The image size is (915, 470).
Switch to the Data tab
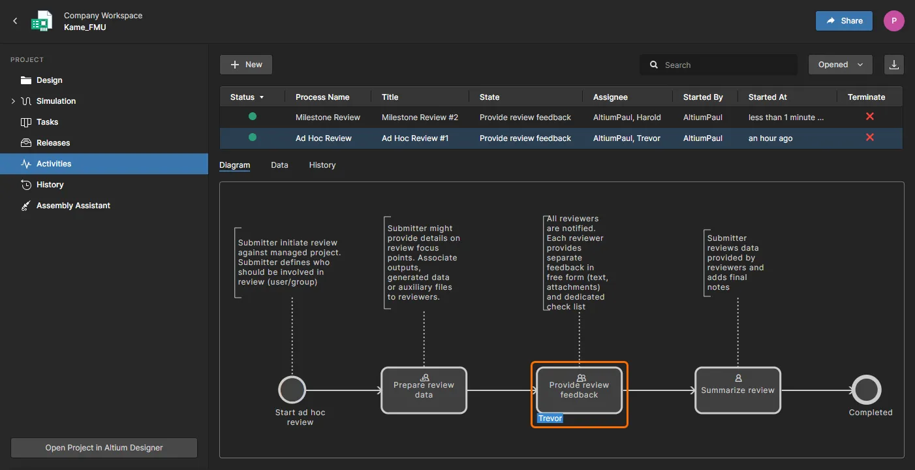[279, 165]
